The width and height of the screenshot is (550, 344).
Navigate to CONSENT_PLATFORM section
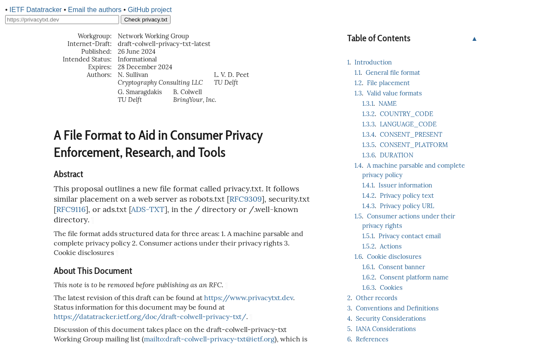tap(414, 145)
